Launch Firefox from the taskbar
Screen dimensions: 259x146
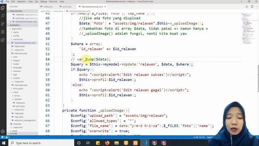107,143
